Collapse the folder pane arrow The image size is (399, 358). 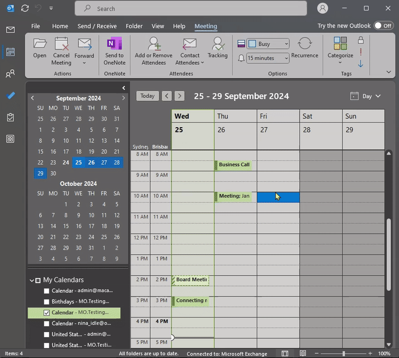tap(123, 88)
